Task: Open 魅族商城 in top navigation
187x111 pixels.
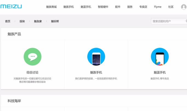Action: click(x=51, y=7)
